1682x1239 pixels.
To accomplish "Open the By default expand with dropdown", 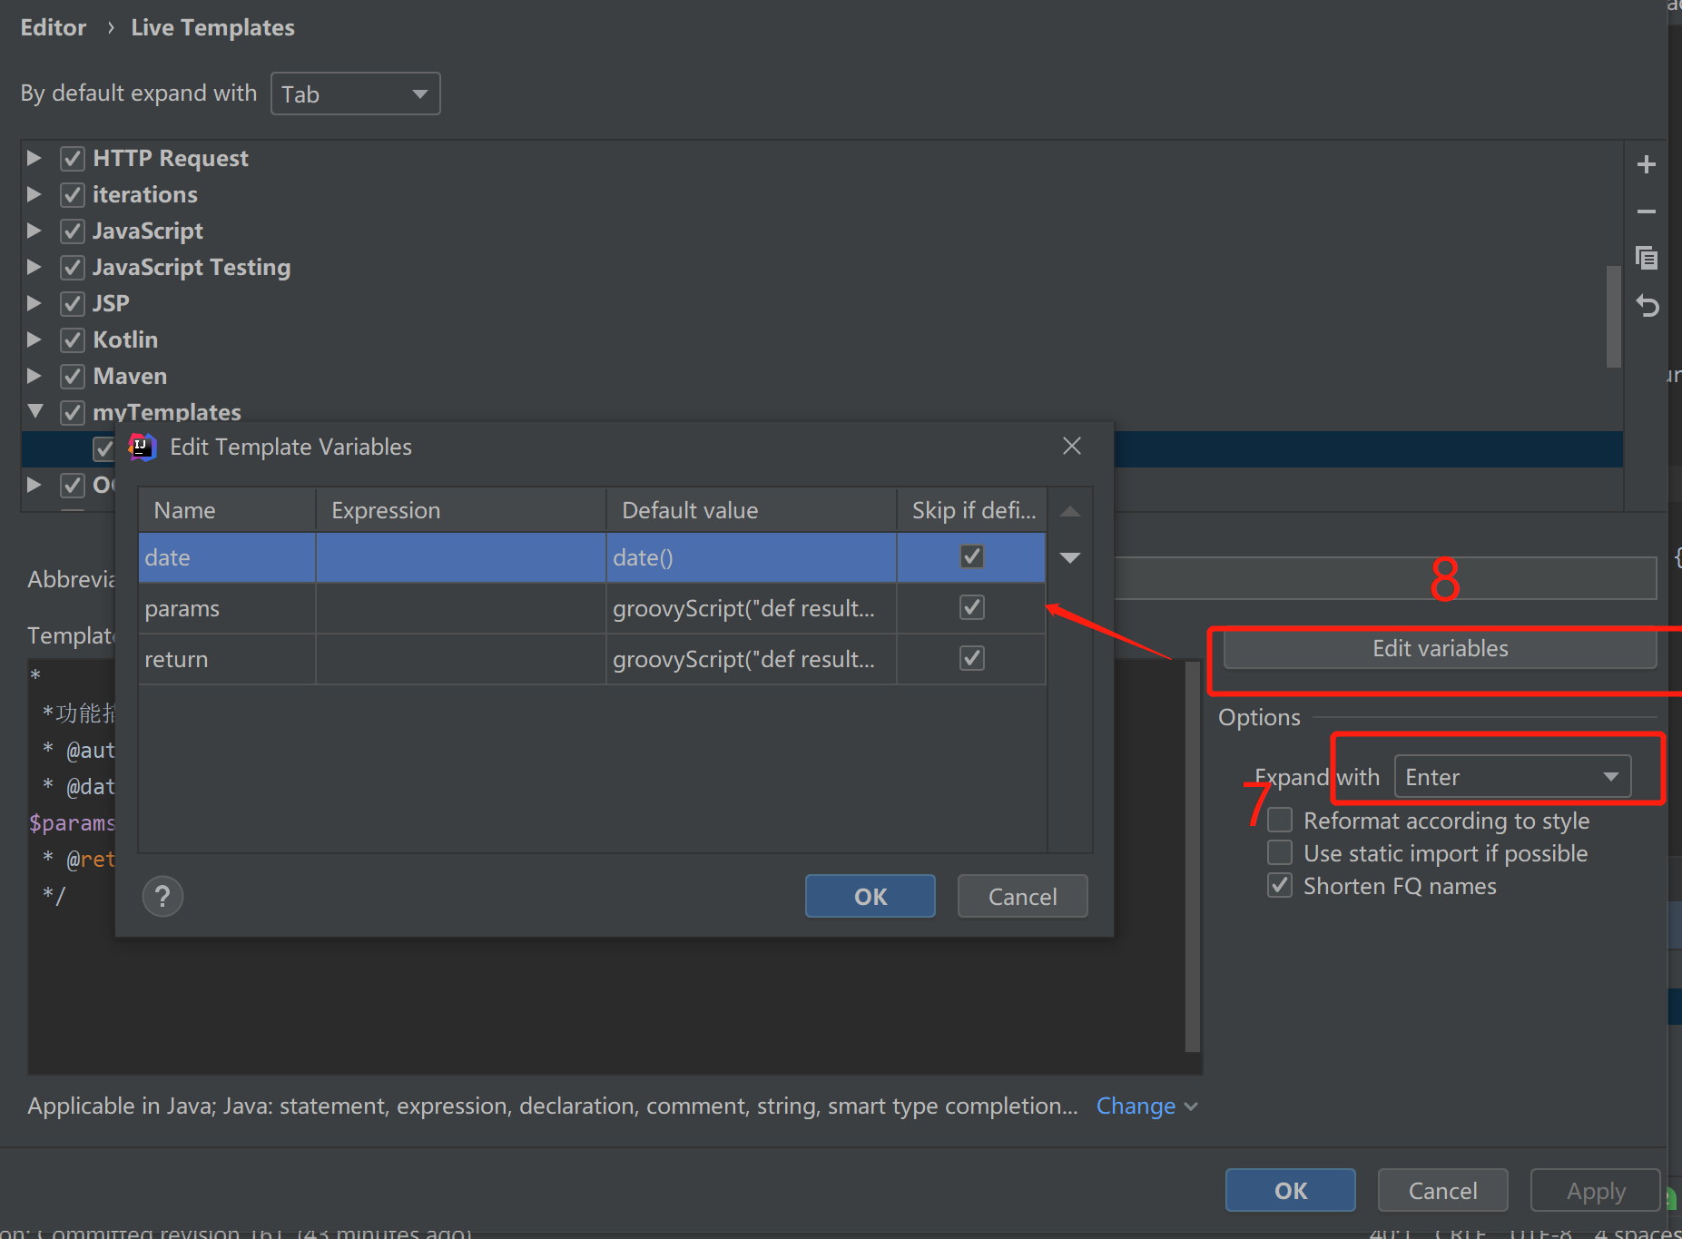I will (x=355, y=93).
